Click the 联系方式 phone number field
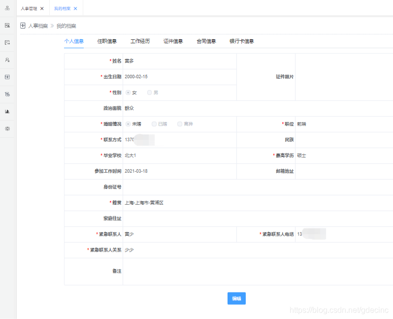 [x=180, y=140]
